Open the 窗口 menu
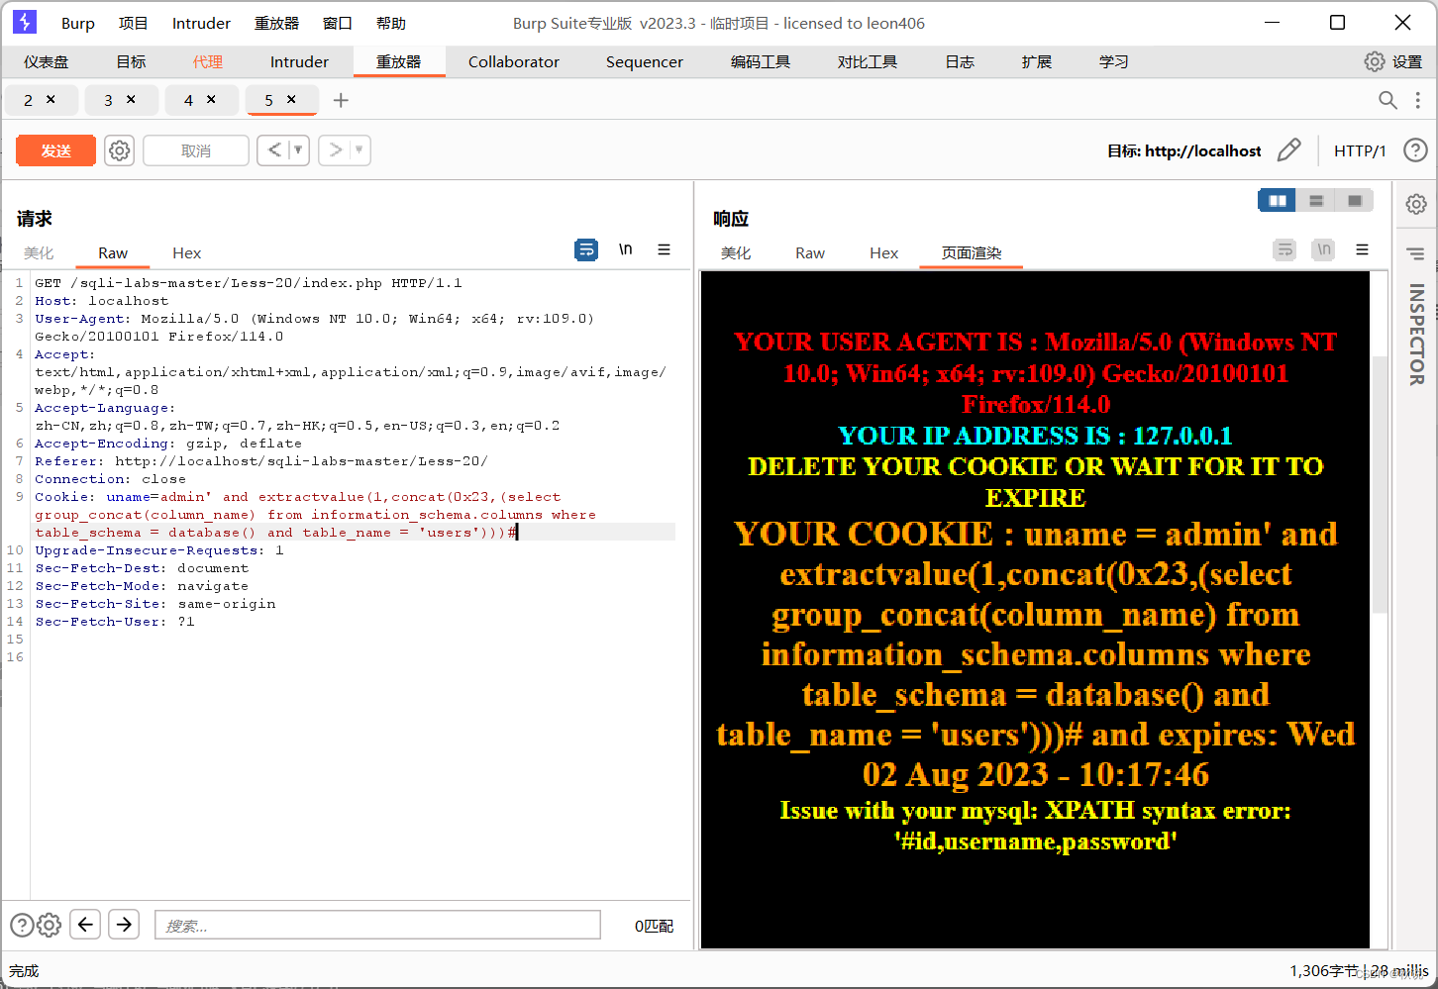Screen dimensions: 1438x989 pyautogui.click(x=338, y=23)
